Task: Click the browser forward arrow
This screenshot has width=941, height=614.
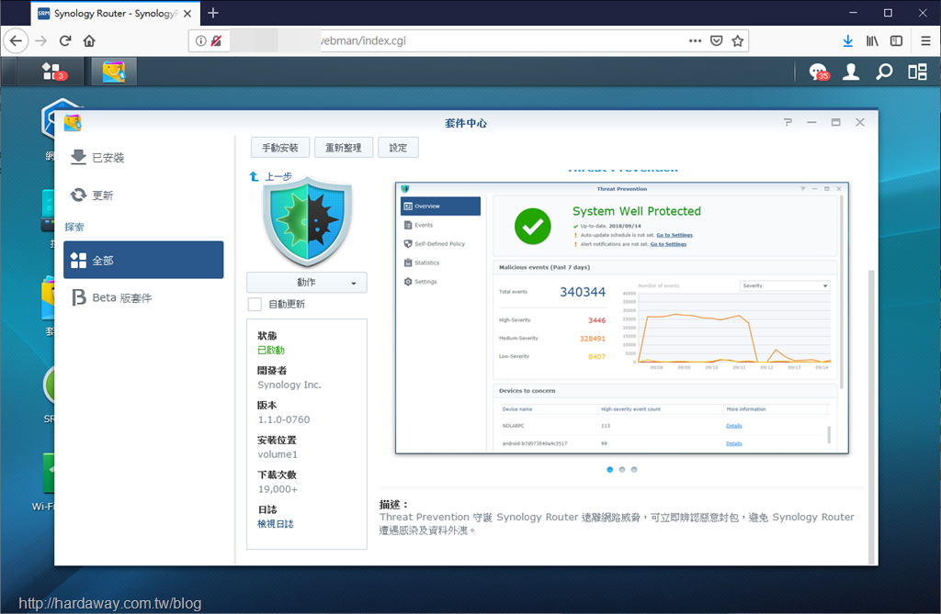Action: pos(40,40)
